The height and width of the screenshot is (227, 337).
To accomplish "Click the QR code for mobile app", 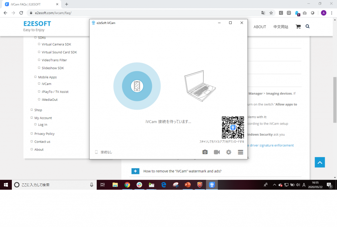I will [233, 128].
